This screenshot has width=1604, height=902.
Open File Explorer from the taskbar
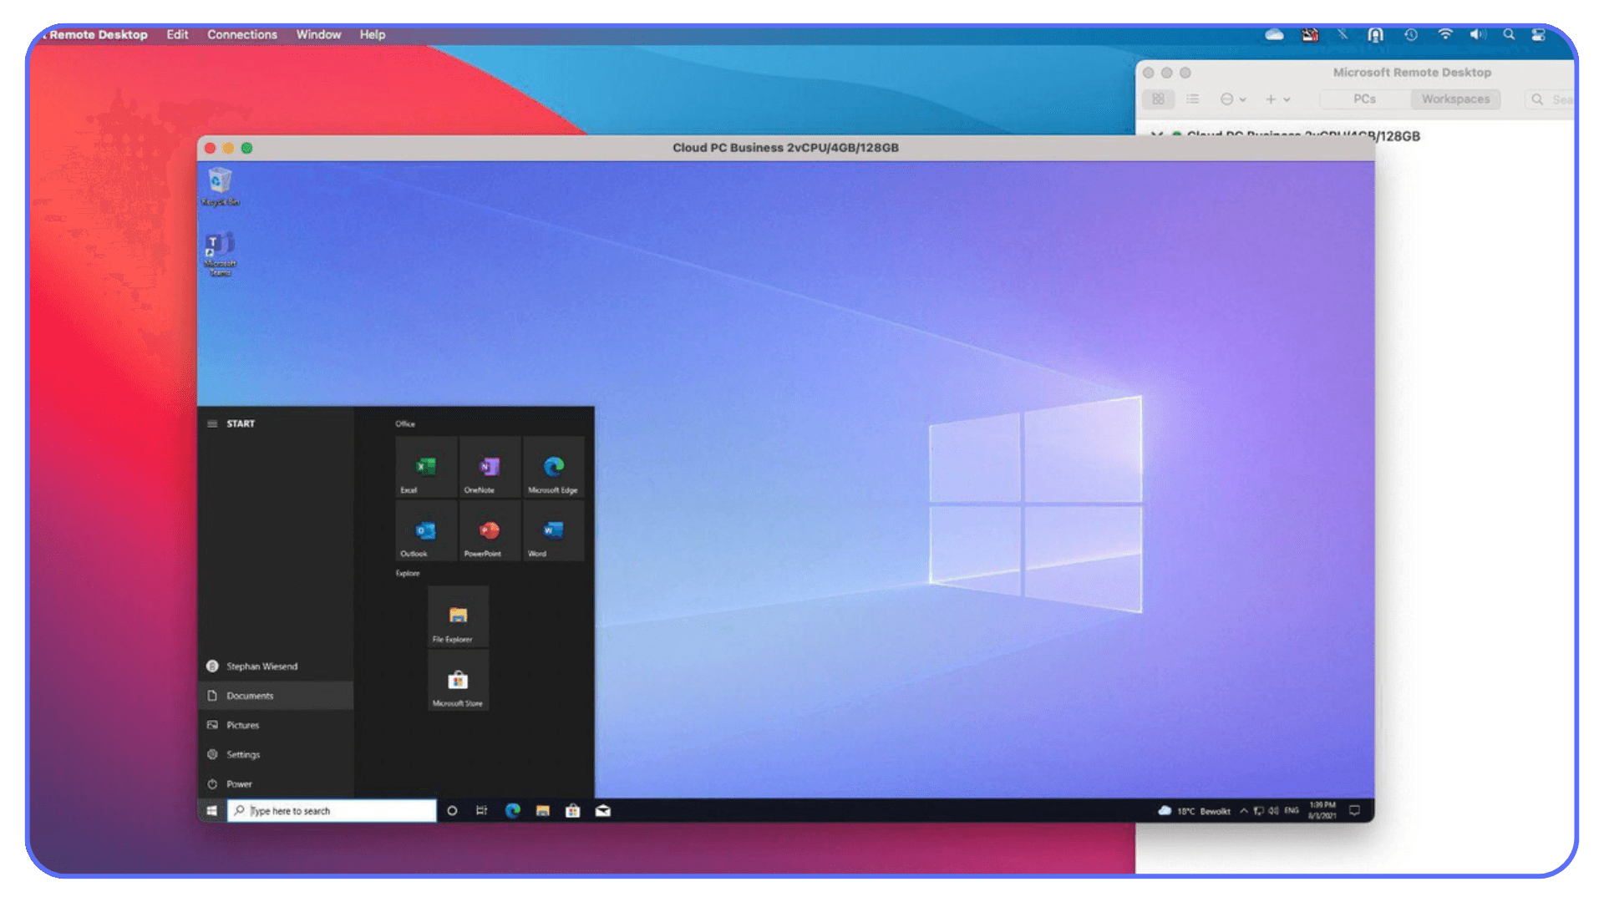click(543, 811)
